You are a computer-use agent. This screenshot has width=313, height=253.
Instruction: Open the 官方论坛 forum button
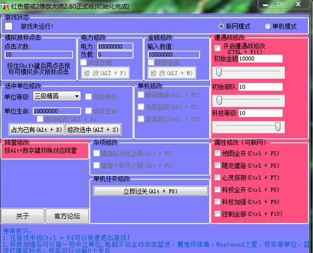point(67,216)
